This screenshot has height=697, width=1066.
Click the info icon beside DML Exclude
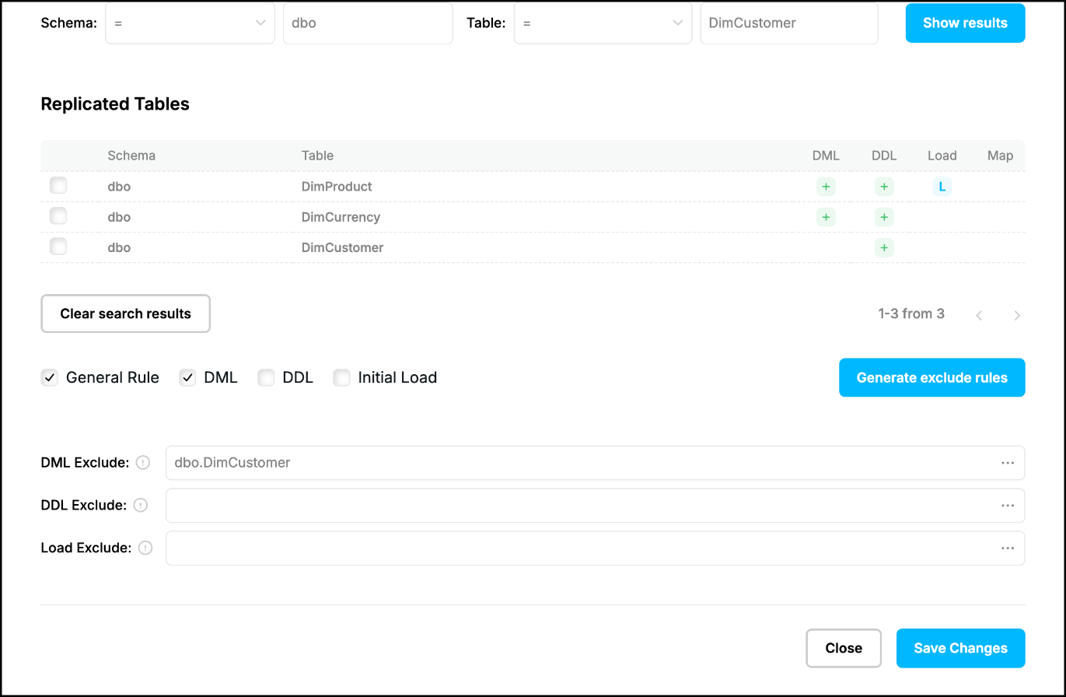142,462
